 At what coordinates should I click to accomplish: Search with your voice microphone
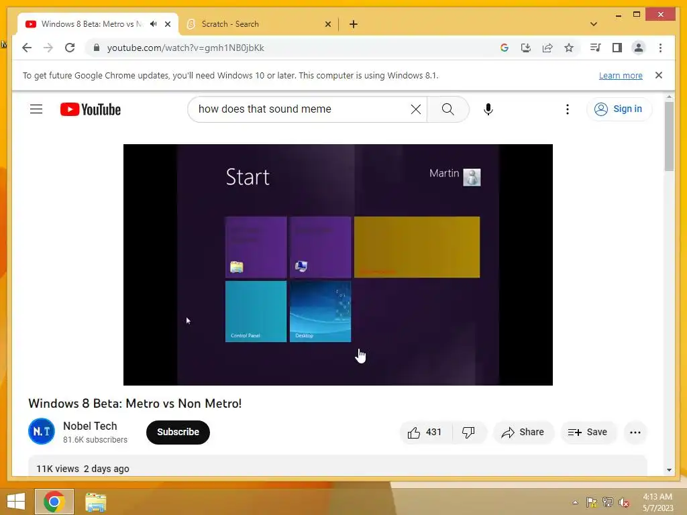488,109
